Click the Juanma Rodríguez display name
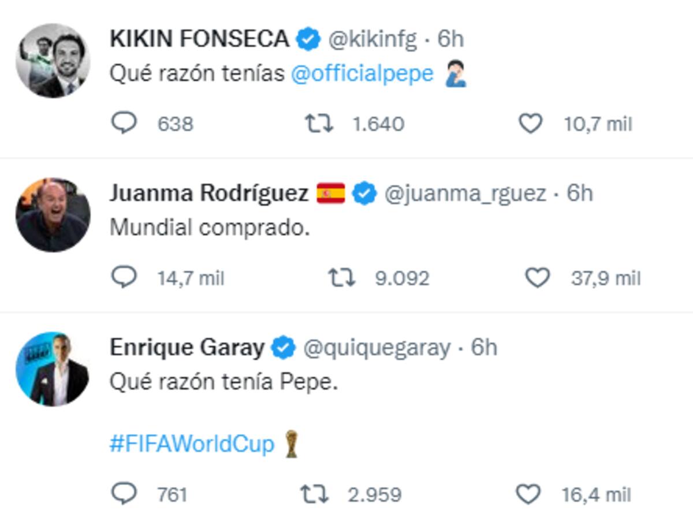 pyautogui.click(x=208, y=193)
